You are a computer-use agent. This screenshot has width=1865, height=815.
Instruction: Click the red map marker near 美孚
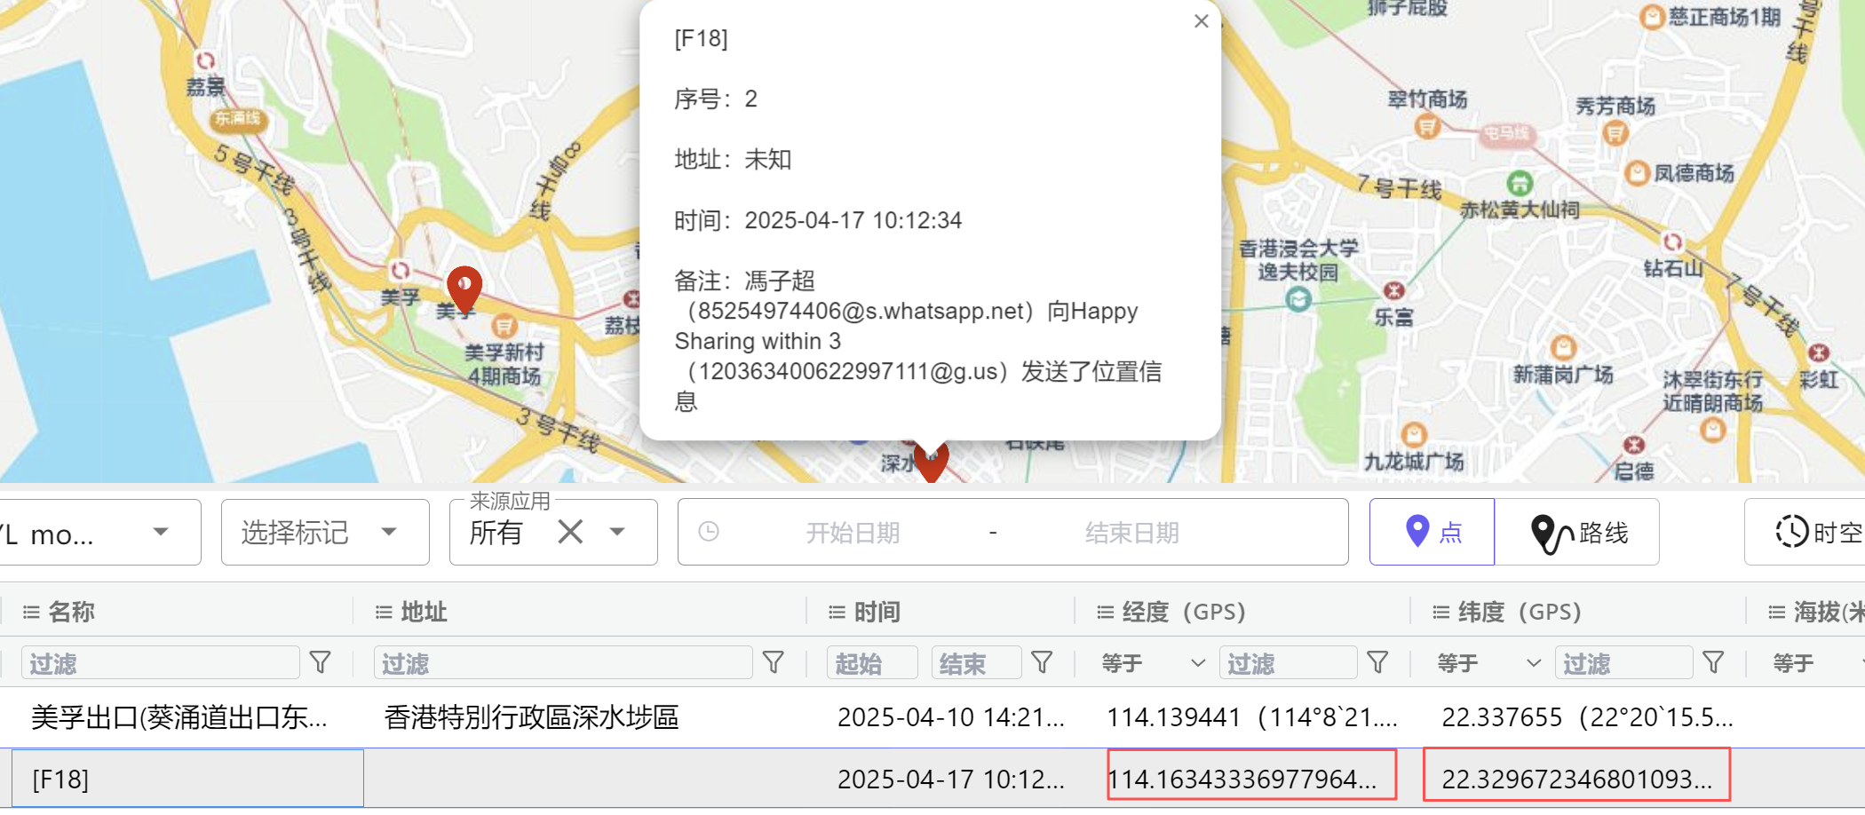(464, 288)
